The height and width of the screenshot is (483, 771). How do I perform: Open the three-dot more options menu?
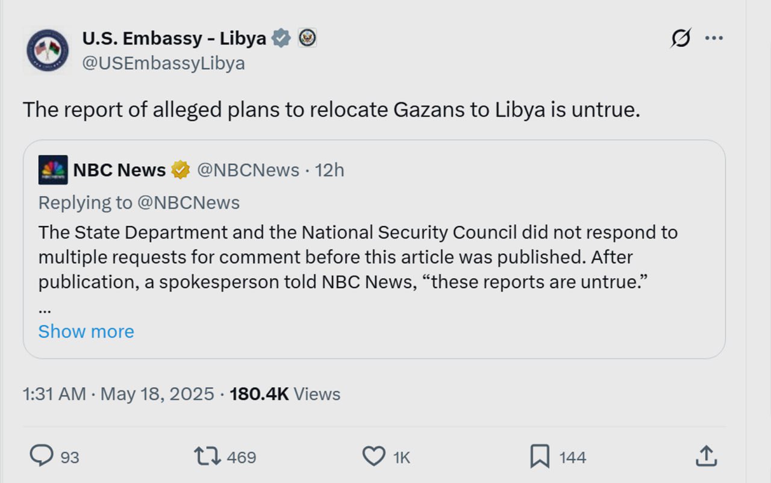(x=714, y=39)
